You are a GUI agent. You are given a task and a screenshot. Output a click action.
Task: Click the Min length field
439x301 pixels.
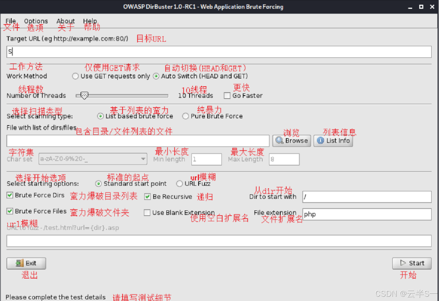[x=207, y=159]
